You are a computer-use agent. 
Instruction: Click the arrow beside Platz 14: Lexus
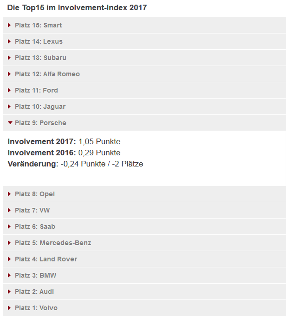pyautogui.click(x=9, y=41)
